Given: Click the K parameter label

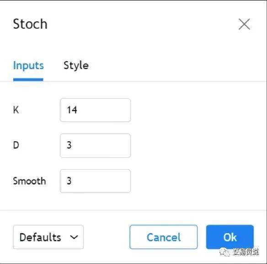Looking at the screenshot, I should (16, 110).
